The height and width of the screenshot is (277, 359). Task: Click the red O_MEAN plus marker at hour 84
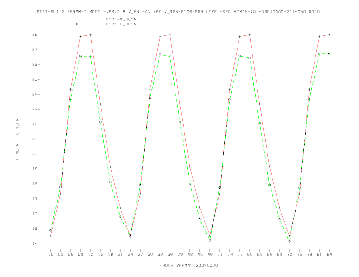tap(329, 35)
